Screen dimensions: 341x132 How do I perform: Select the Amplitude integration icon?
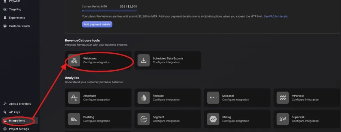(74, 98)
